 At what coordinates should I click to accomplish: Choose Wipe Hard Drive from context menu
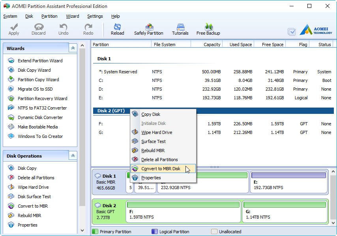click(x=163, y=132)
